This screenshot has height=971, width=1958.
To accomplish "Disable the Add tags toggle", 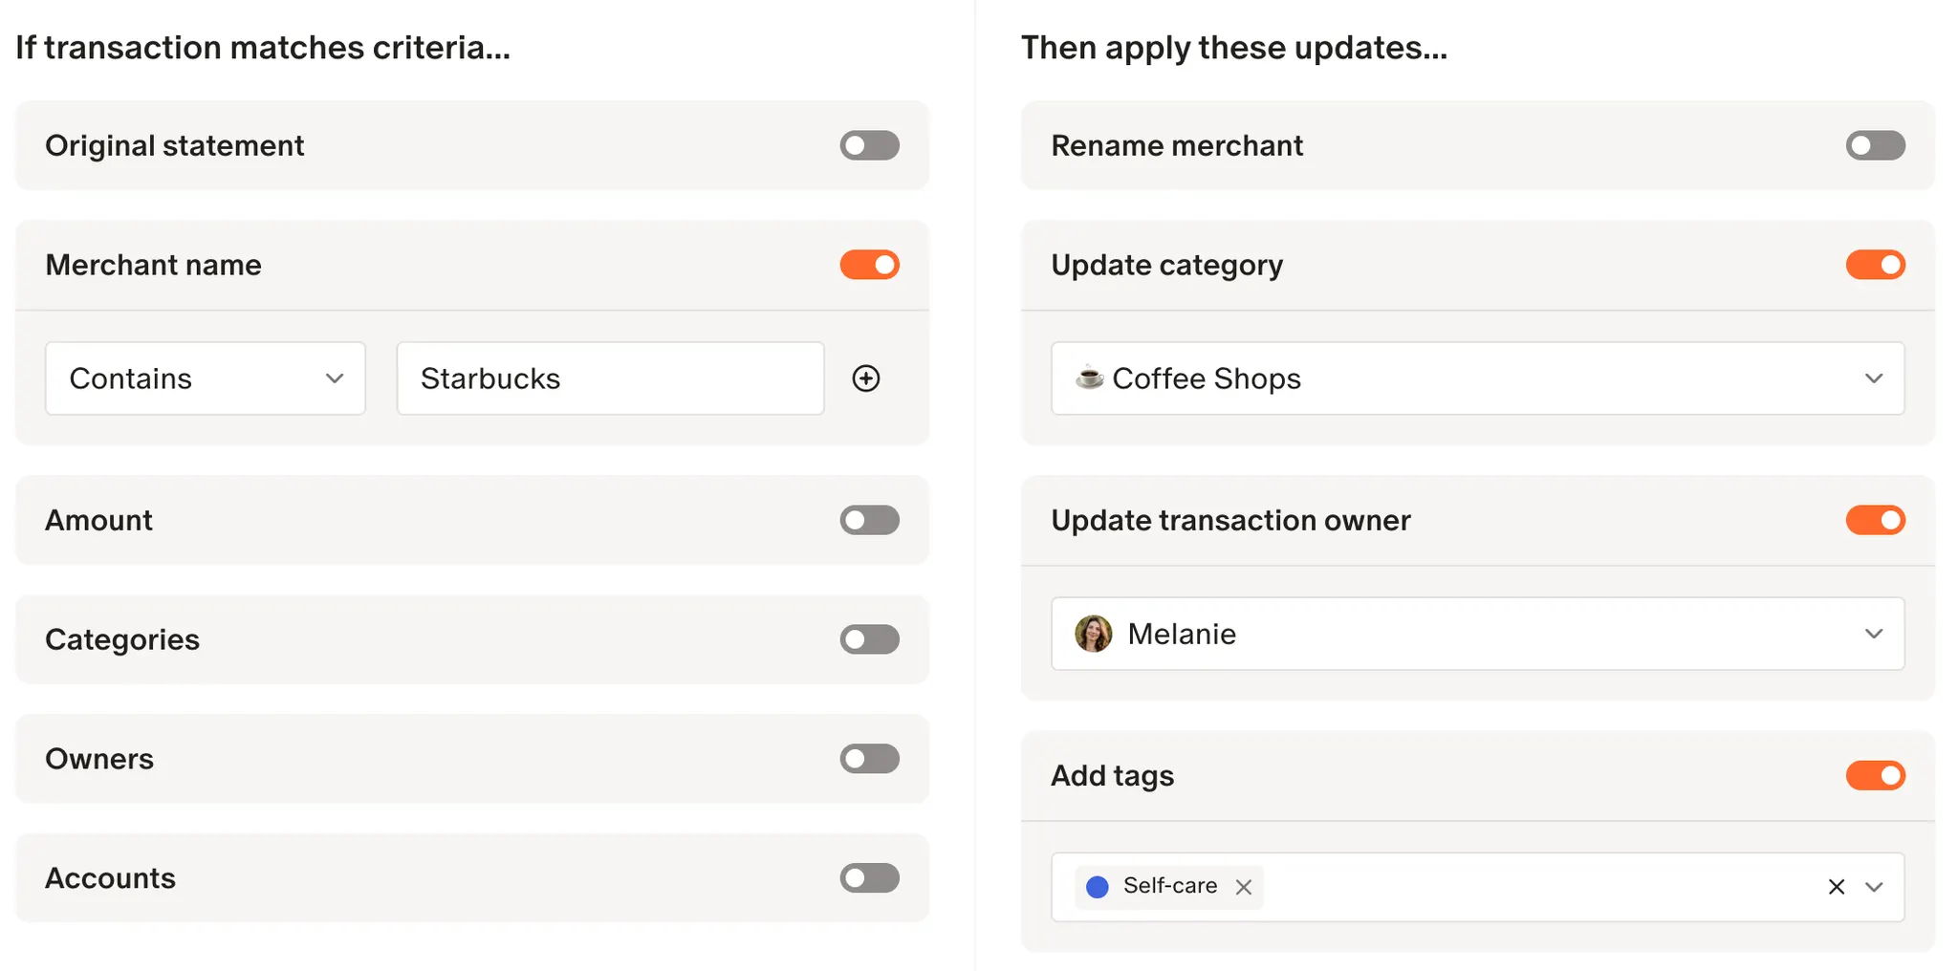I will click(x=1875, y=775).
